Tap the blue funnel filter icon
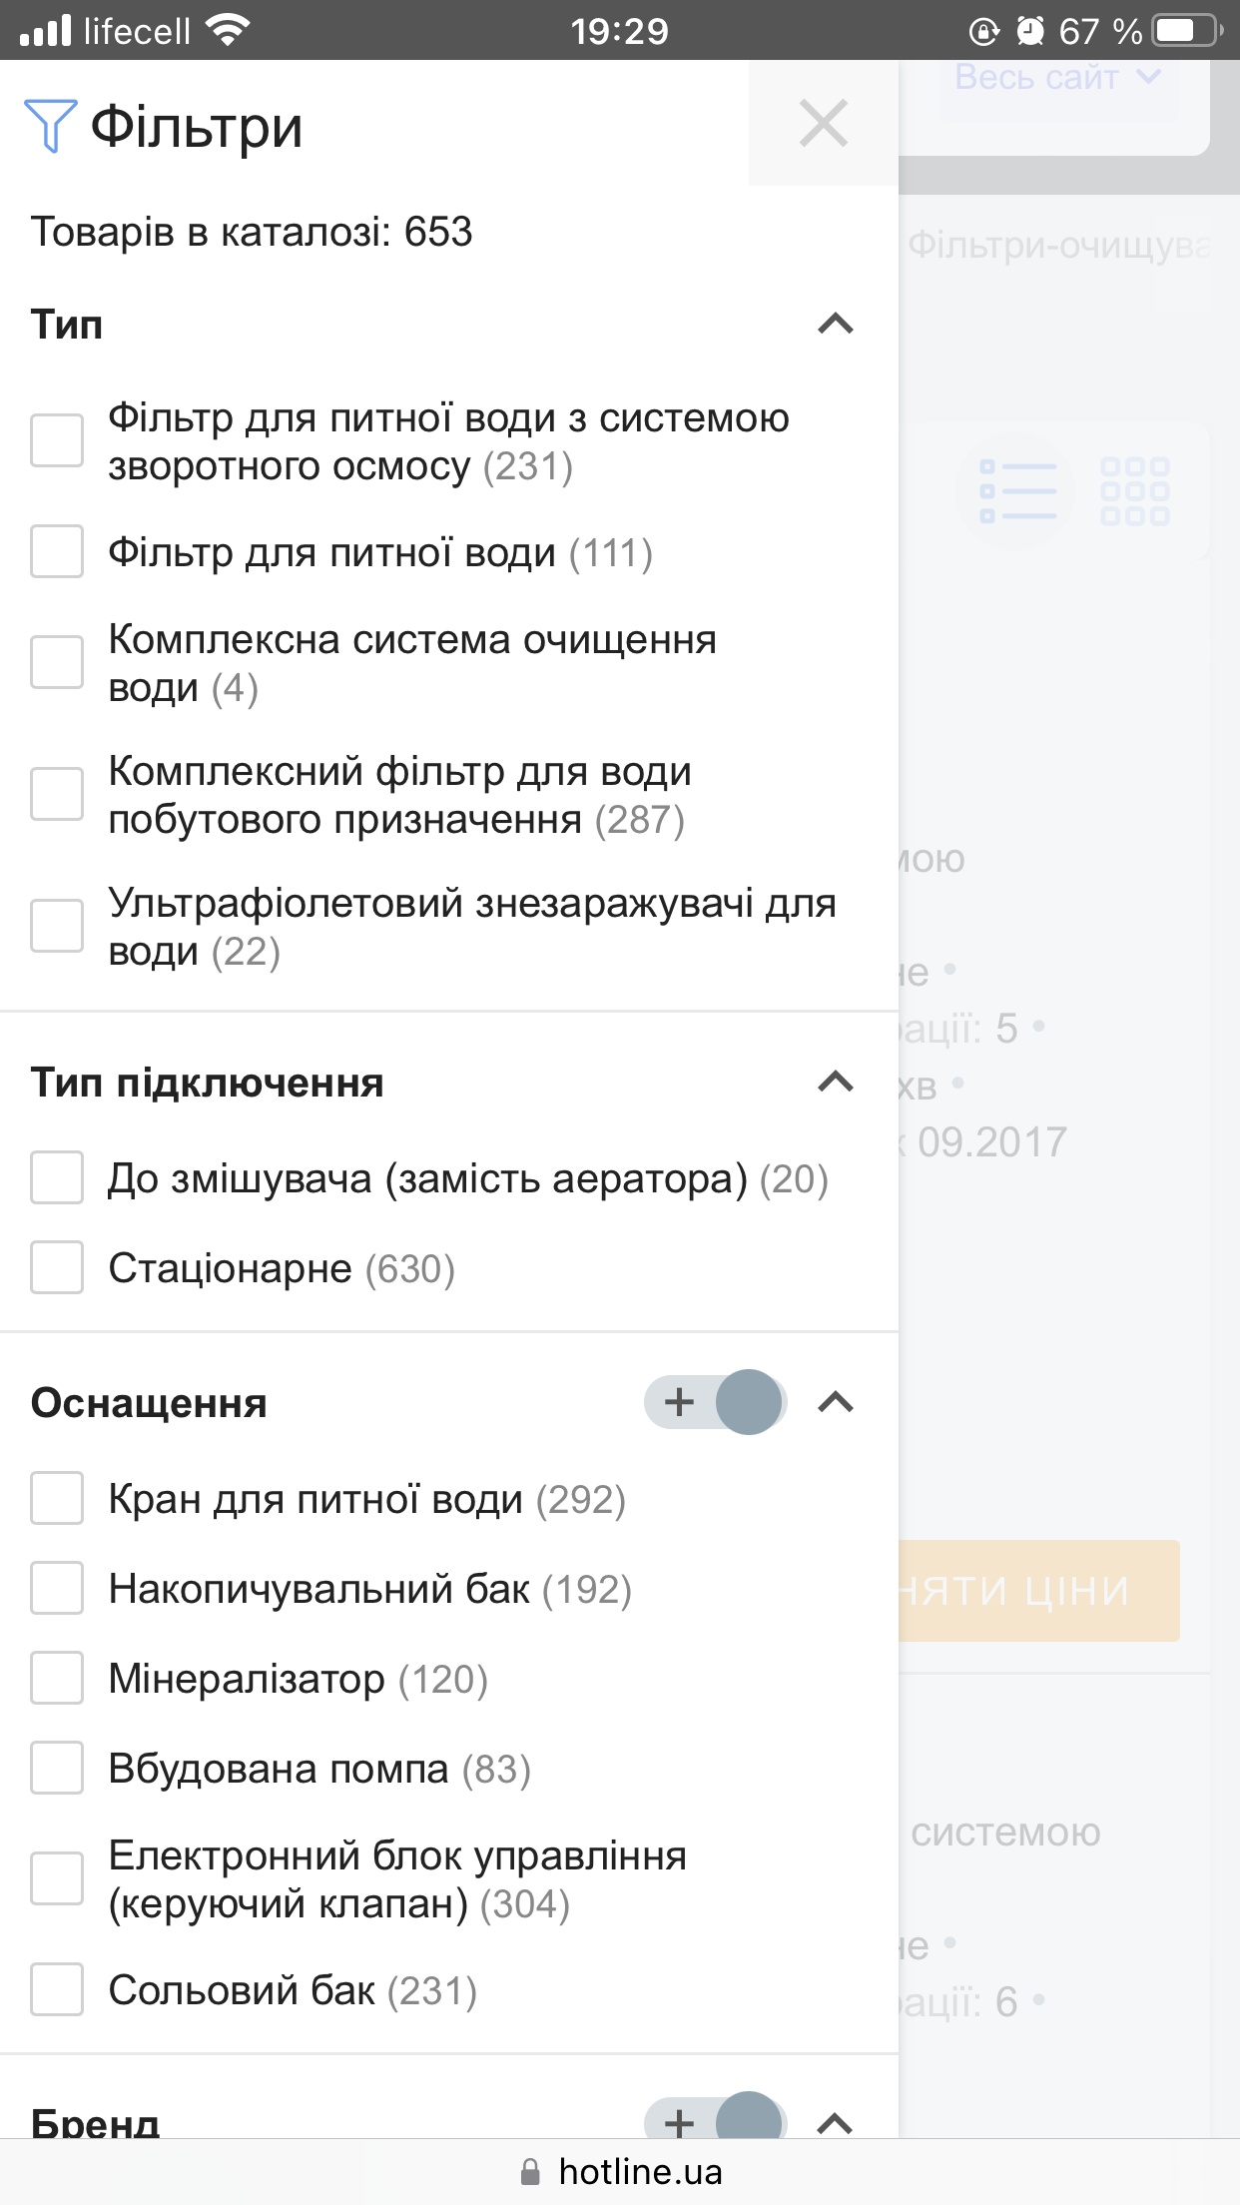Image resolution: width=1240 pixels, height=2205 pixels. click(50, 126)
